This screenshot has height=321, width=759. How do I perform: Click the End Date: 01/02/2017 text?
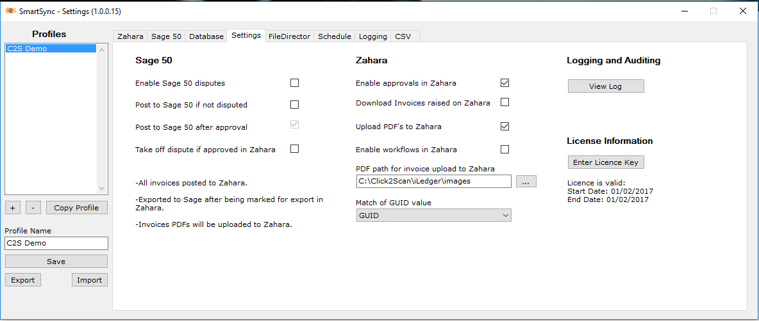click(608, 199)
